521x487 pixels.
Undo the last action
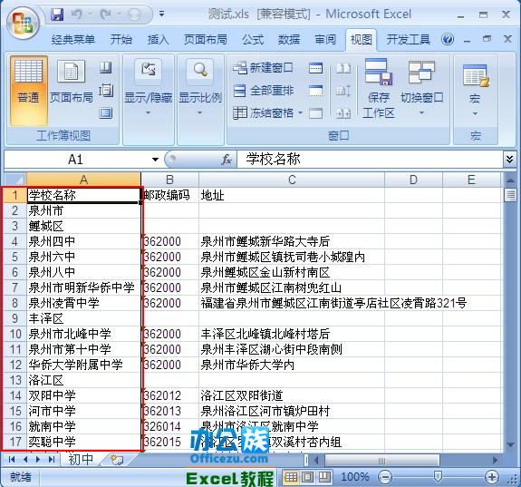(x=76, y=15)
